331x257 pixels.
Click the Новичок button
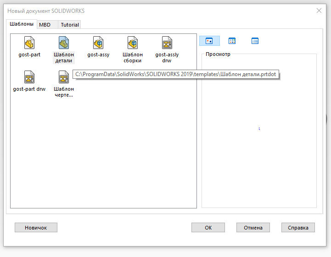[x=36, y=228]
